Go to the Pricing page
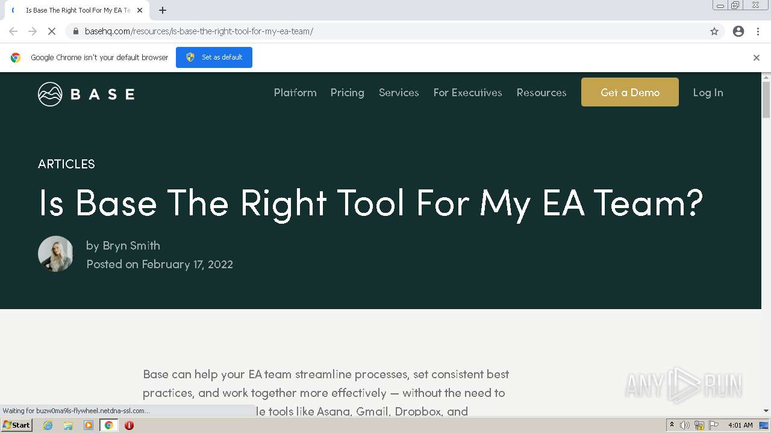Image resolution: width=771 pixels, height=433 pixels. click(x=348, y=93)
